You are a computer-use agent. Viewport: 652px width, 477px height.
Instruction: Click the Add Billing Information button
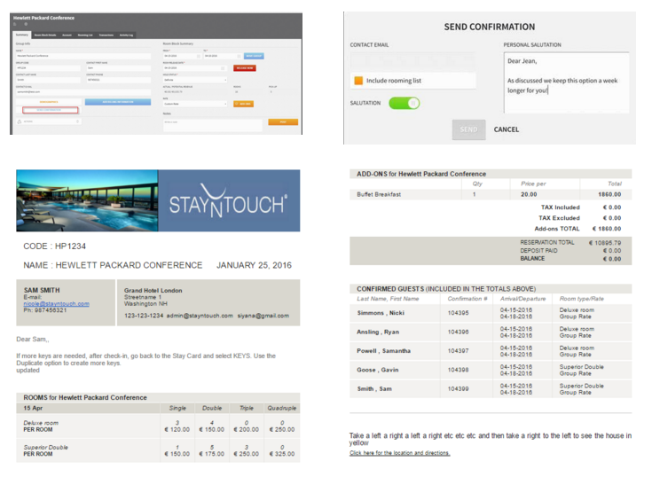pos(118,102)
